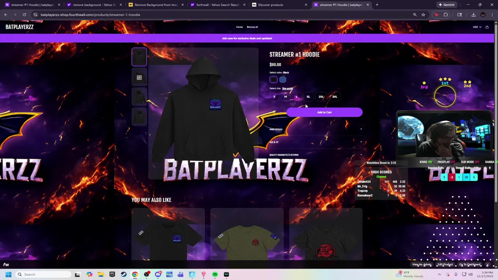Go back in browser history

point(5,14)
